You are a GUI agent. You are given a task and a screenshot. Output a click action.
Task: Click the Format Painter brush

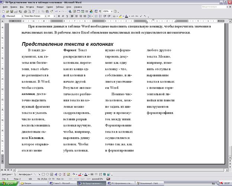pos(51,11)
